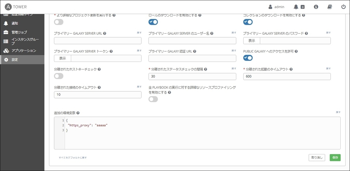Toggle 詳細なリソースプロファイリング switch

(x=153, y=99)
